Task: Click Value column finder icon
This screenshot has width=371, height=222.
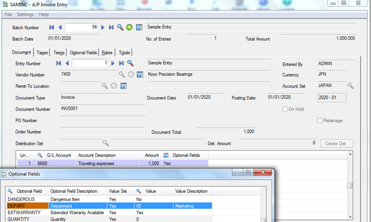Action: click(139, 191)
